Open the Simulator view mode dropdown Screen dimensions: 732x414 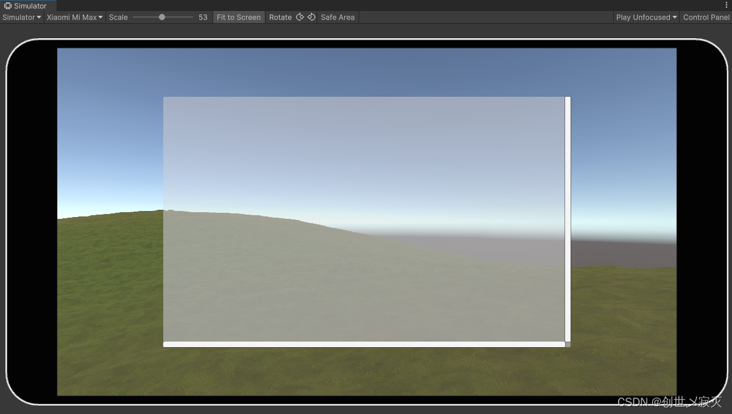20,17
